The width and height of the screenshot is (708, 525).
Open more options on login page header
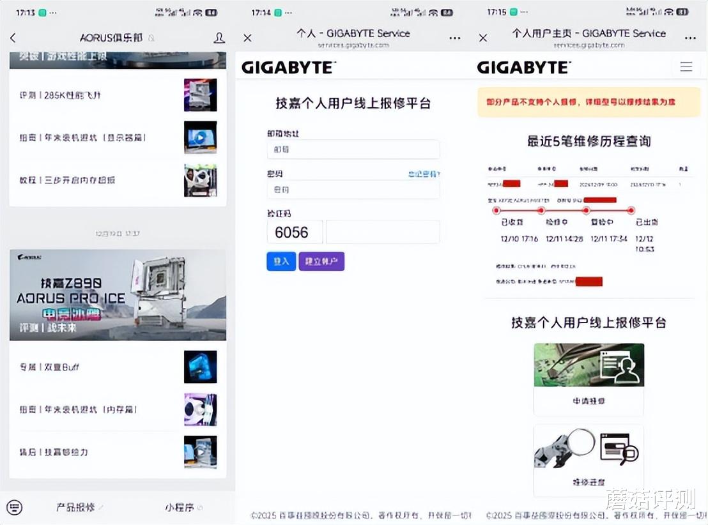pyautogui.click(x=455, y=38)
